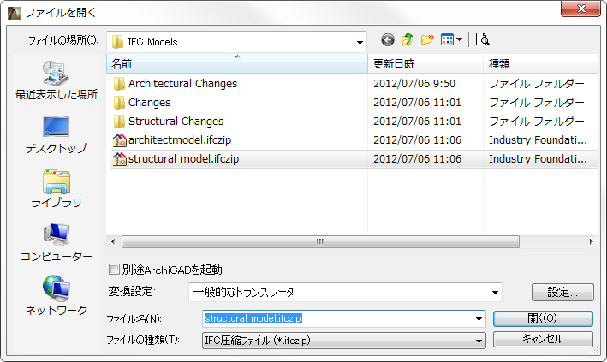This screenshot has width=607, height=362.
Task: Click date 2012/07/06 9:50
Action: coord(414,84)
